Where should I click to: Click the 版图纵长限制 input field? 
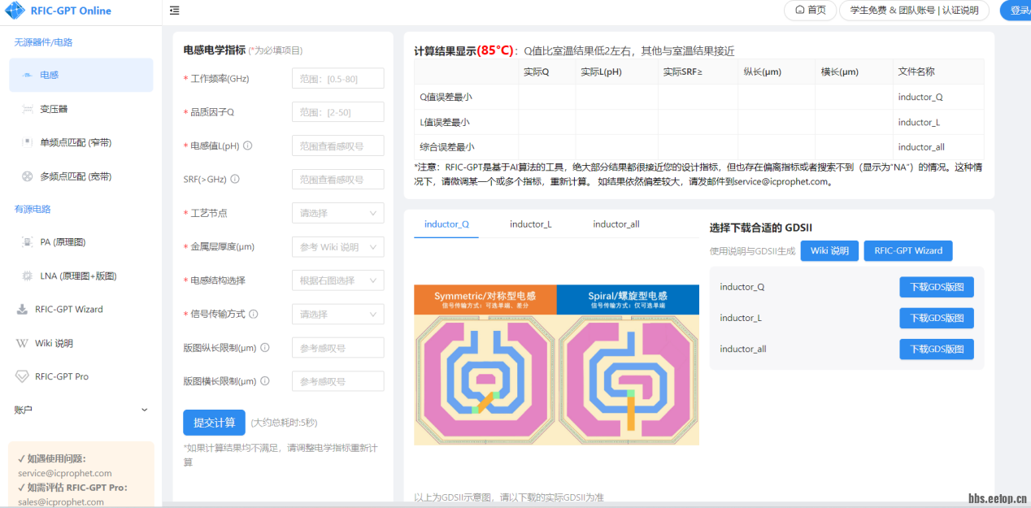point(337,348)
